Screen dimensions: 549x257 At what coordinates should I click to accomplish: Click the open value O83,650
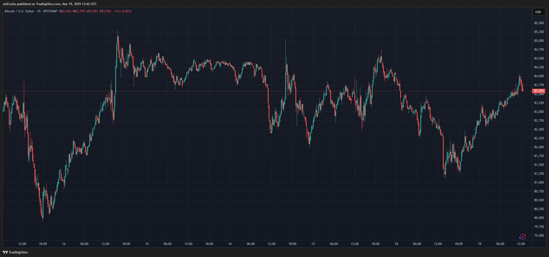(x=65, y=11)
